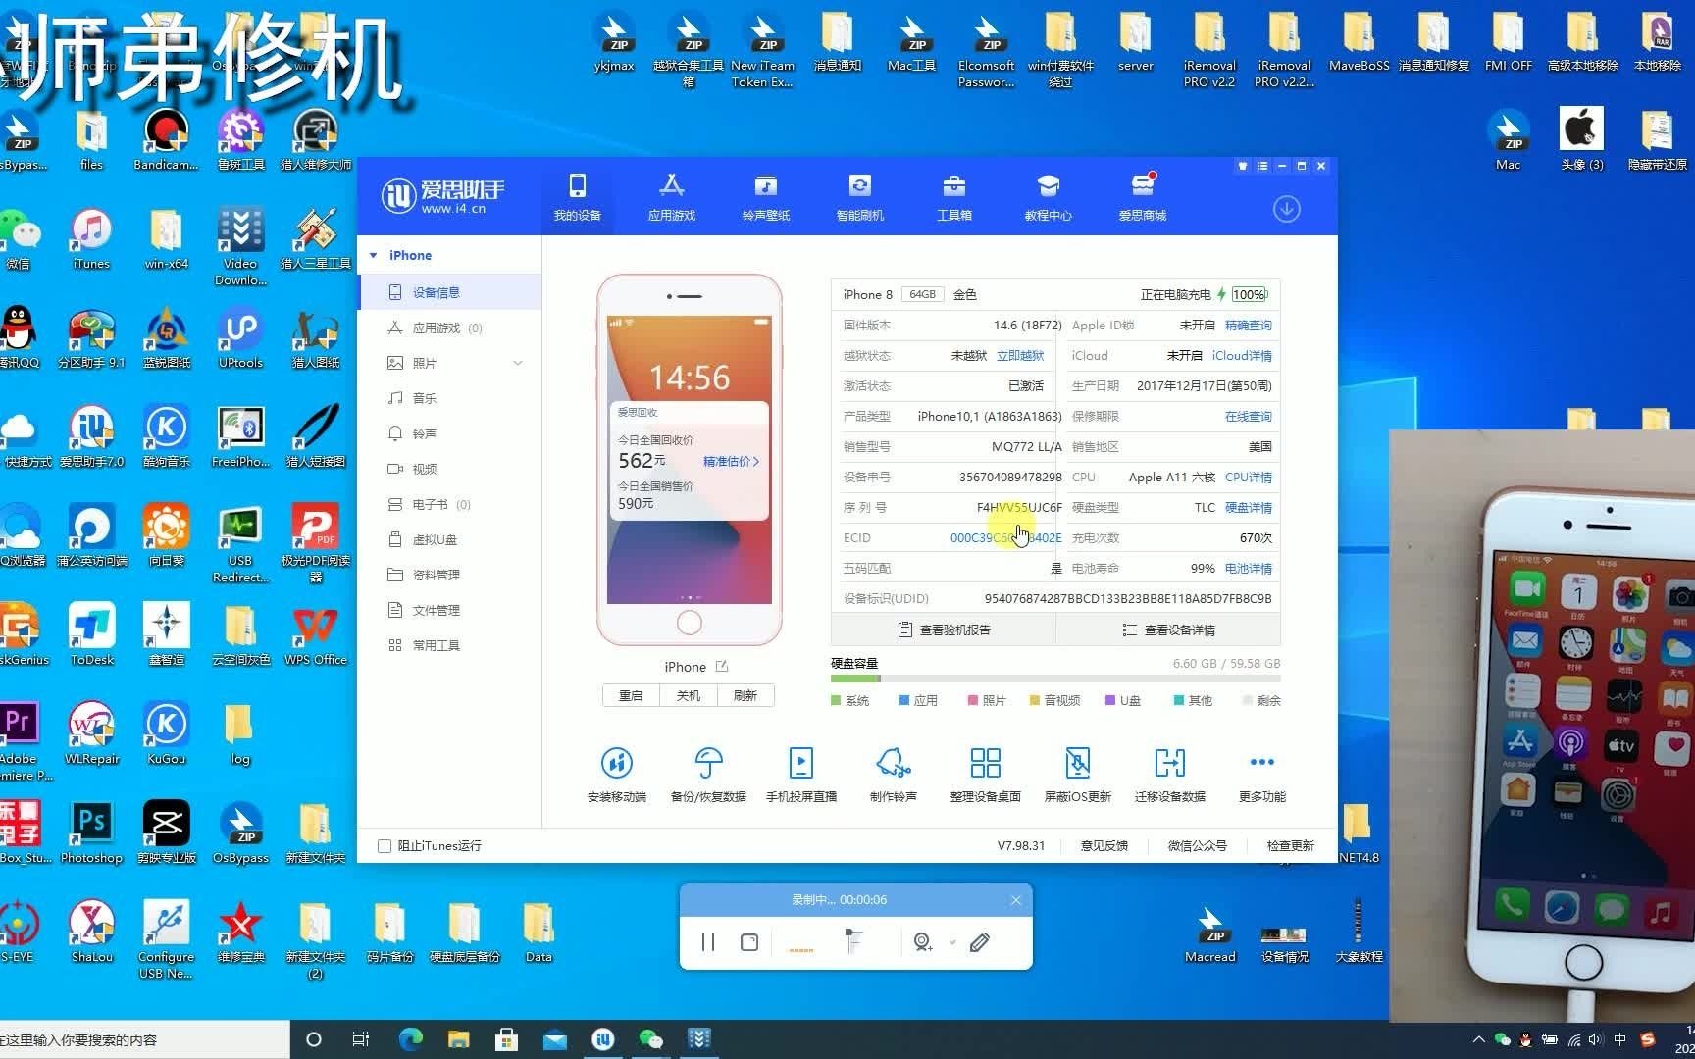
Task: Open the 电池详情 link
Action: (x=1248, y=568)
